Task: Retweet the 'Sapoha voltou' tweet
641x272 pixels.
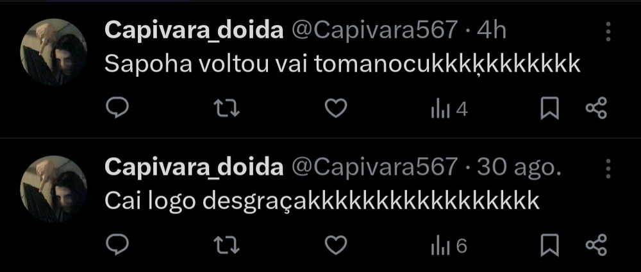Action: pos(228,109)
